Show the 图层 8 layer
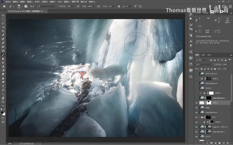The image size is (233, 145). pos(197,88)
